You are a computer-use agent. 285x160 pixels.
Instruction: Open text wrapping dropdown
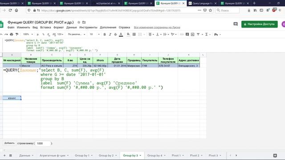click(166, 34)
